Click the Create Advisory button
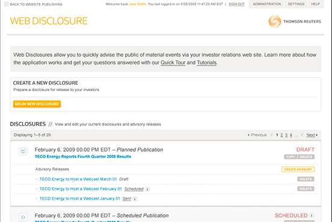Screen dimensions: 332x222 click(298, 169)
